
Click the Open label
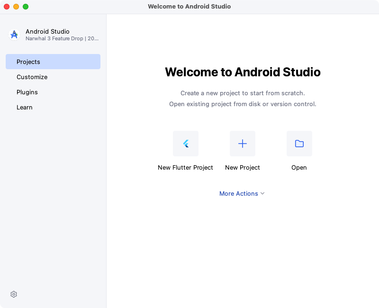[299, 168]
